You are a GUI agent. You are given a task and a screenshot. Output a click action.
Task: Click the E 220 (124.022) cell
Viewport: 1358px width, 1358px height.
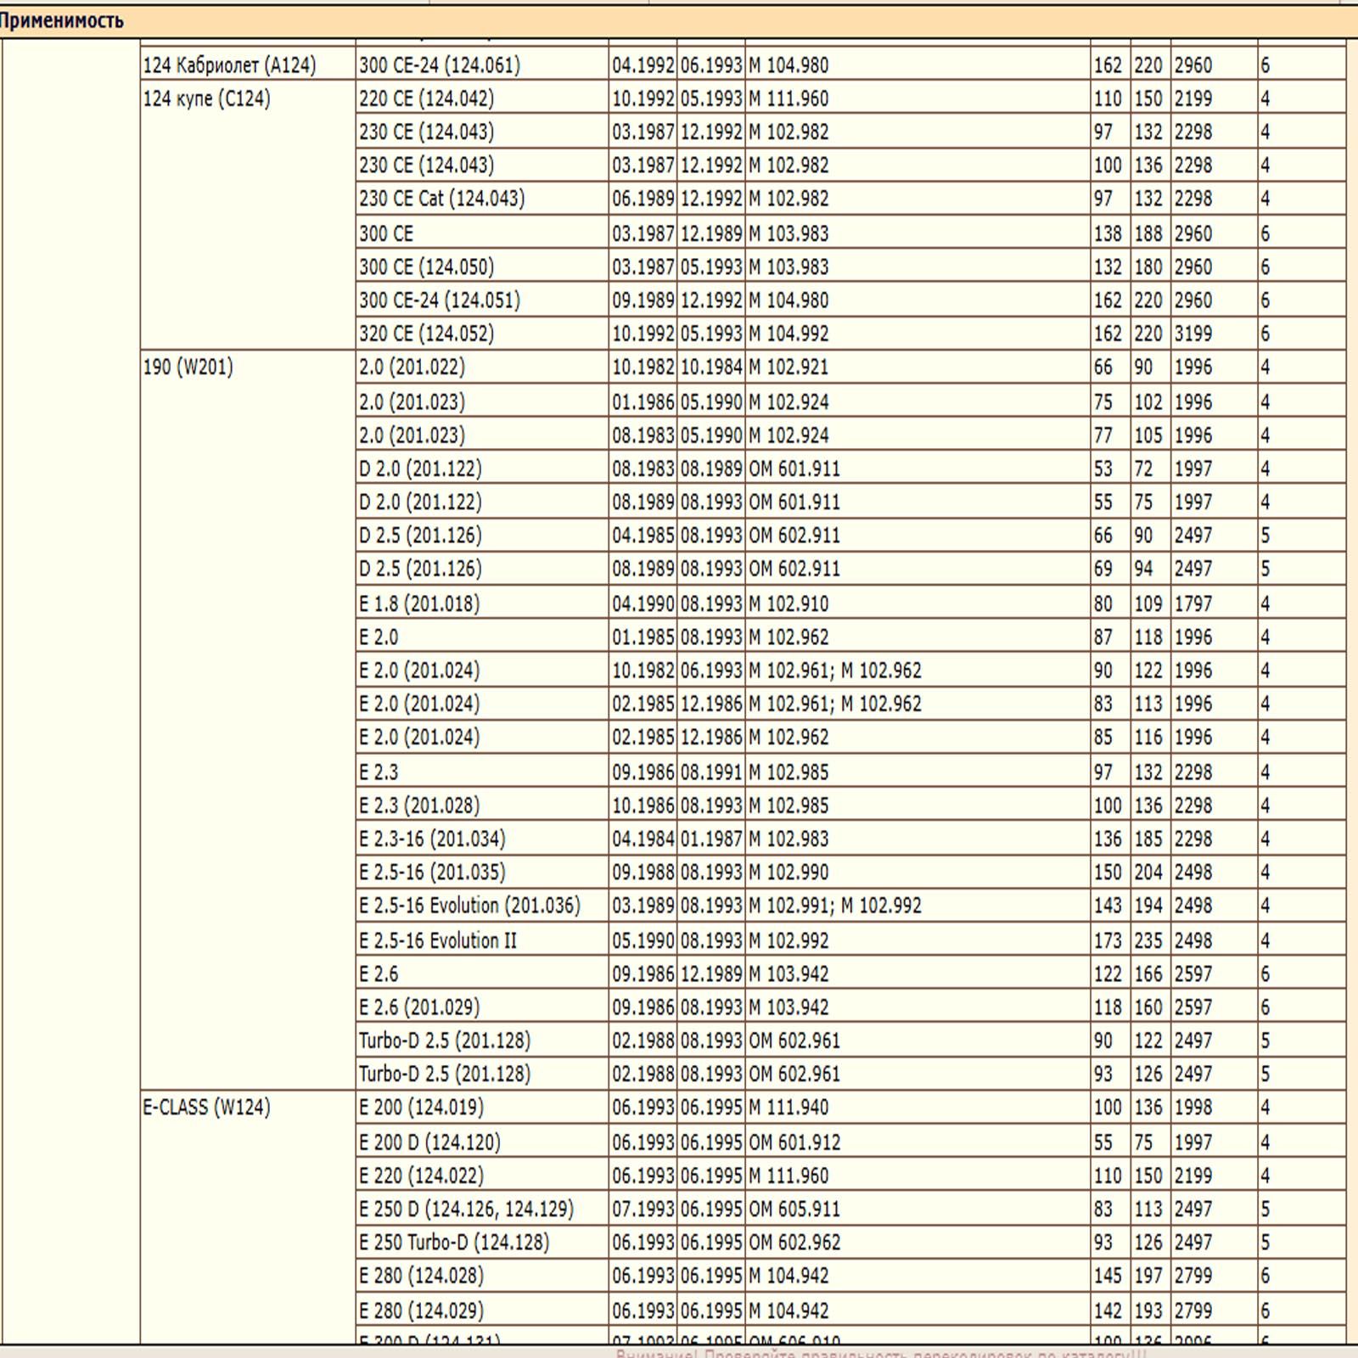point(482,1176)
